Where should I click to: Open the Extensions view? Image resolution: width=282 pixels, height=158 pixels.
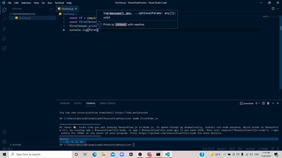[x=4, y=48]
